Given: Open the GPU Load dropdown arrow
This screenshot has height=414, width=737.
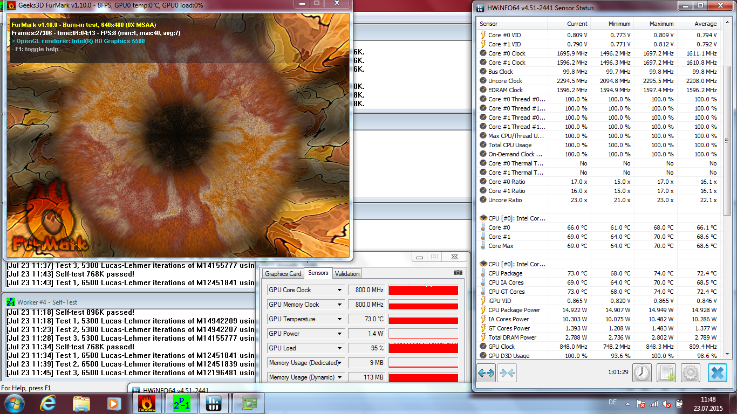Looking at the screenshot, I should pos(339,348).
